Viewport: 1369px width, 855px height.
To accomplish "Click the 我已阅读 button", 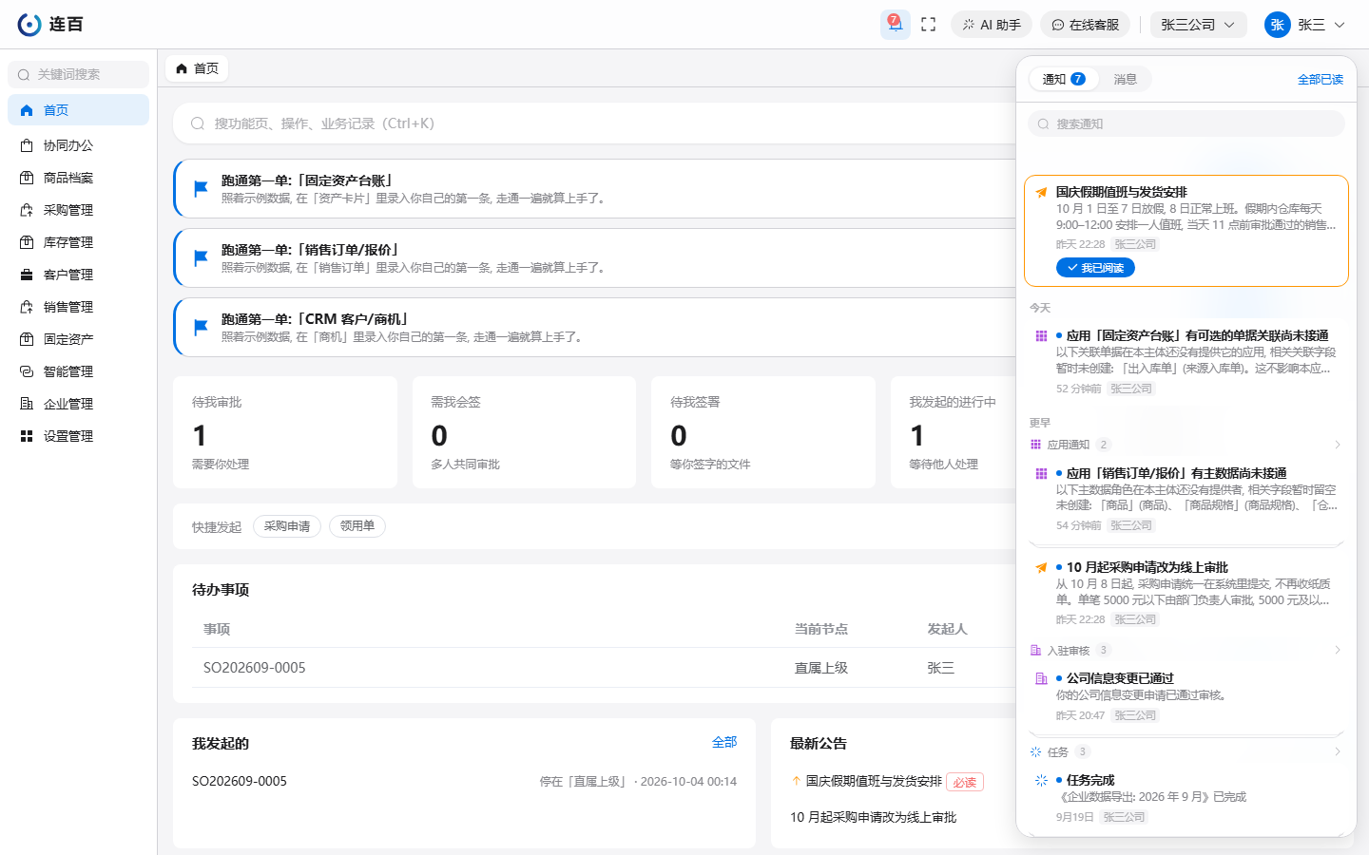I will click(x=1095, y=268).
